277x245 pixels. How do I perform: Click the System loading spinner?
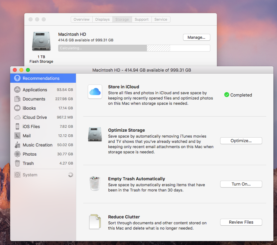pos(71,175)
